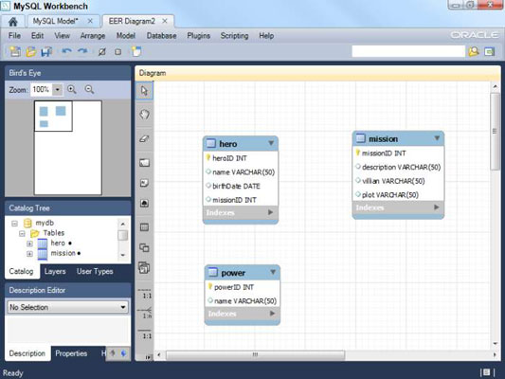Select the place new table tool
Viewport: 505px width, 379px height.
pos(144,227)
